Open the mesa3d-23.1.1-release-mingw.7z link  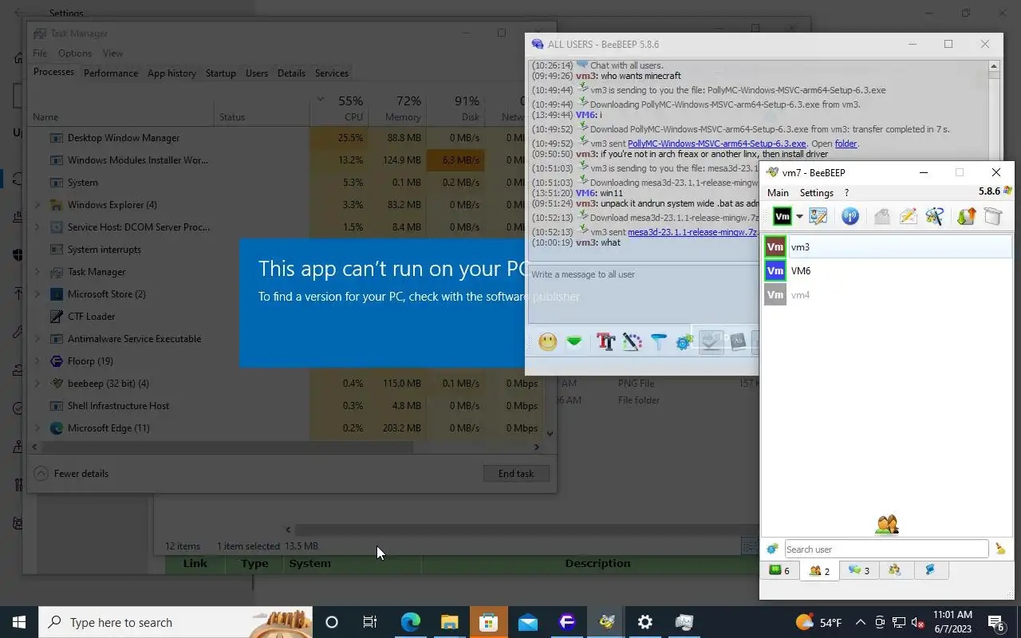[692, 232]
